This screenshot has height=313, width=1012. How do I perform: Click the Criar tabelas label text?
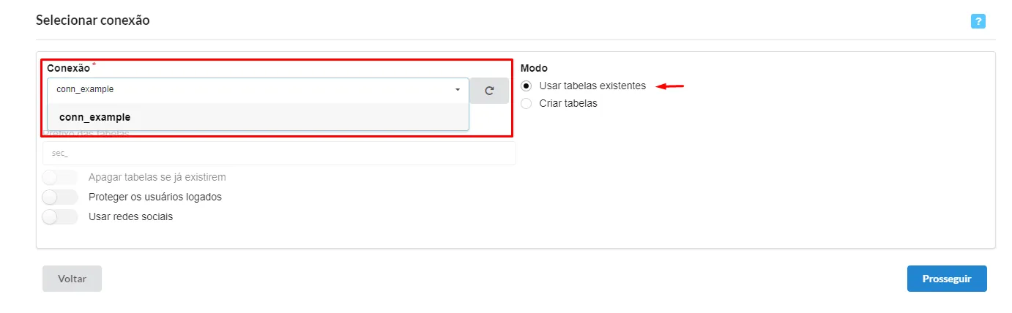point(568,103)
